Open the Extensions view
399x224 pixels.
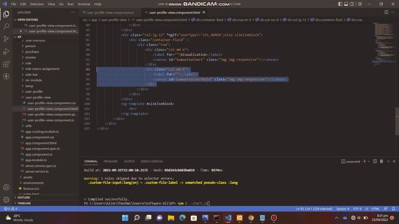pos(6,63)
